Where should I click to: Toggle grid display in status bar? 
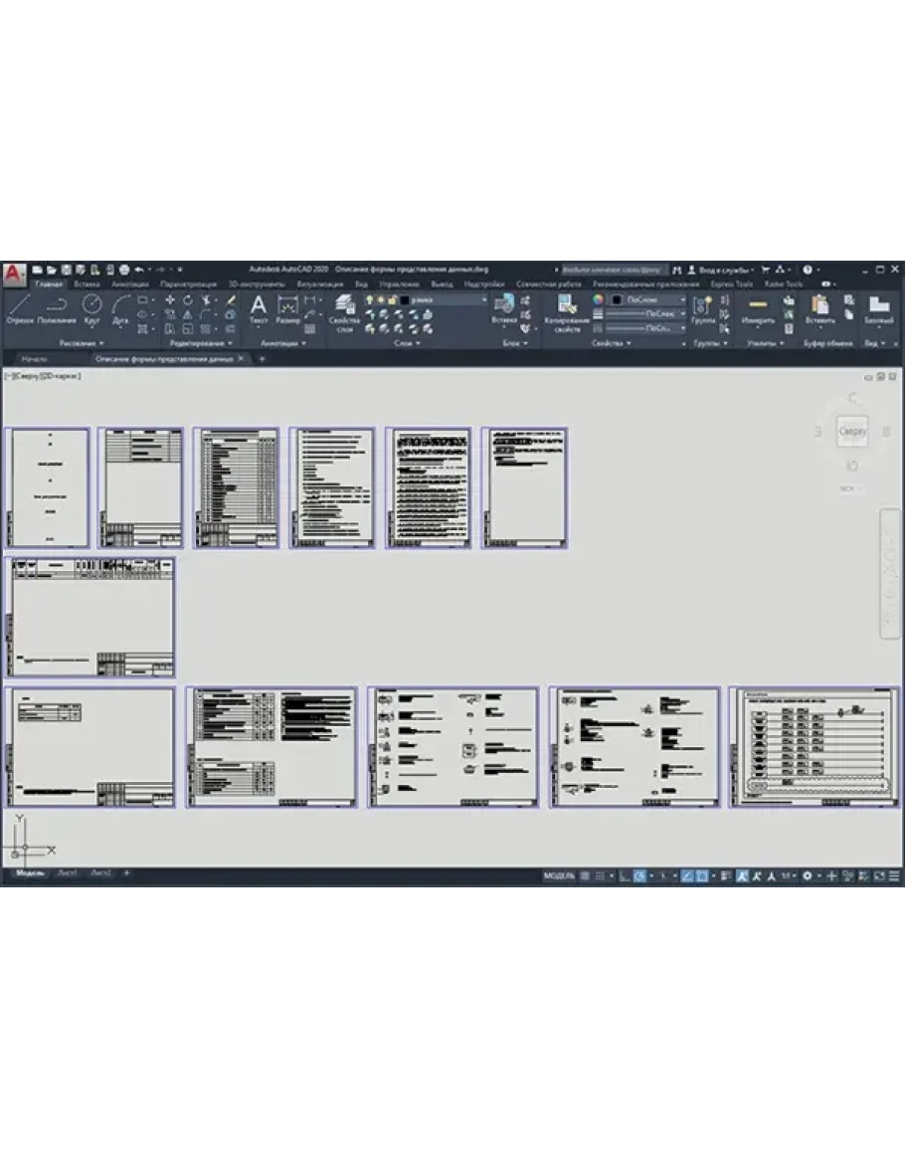(x=586, y=876)
